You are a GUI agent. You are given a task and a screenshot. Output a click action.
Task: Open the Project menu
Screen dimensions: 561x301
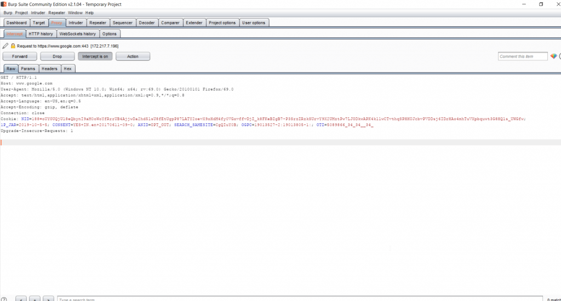[x=21, y=13]
